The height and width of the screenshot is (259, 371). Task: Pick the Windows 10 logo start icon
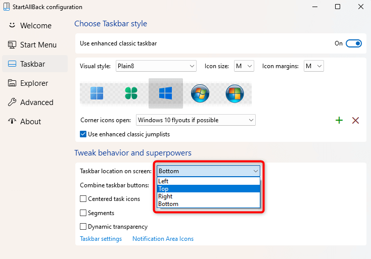pyautogui.click(x=165, y=93)
